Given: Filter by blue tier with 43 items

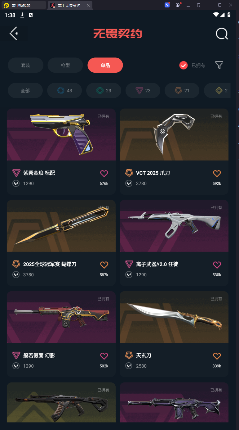Looking at the screenshot, I should (x=64, y=91).
